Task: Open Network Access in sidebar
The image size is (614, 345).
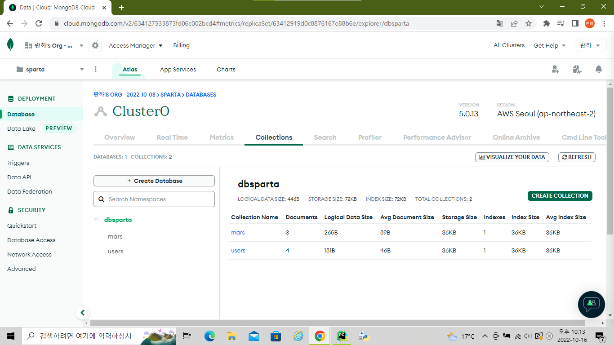Action: tap(29, 255)
